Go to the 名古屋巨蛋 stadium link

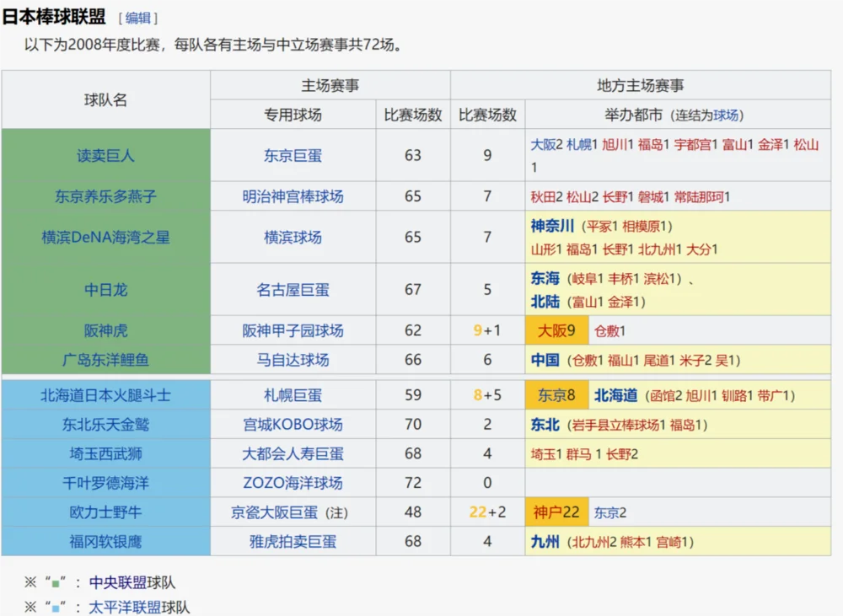[x=293, y=290]
